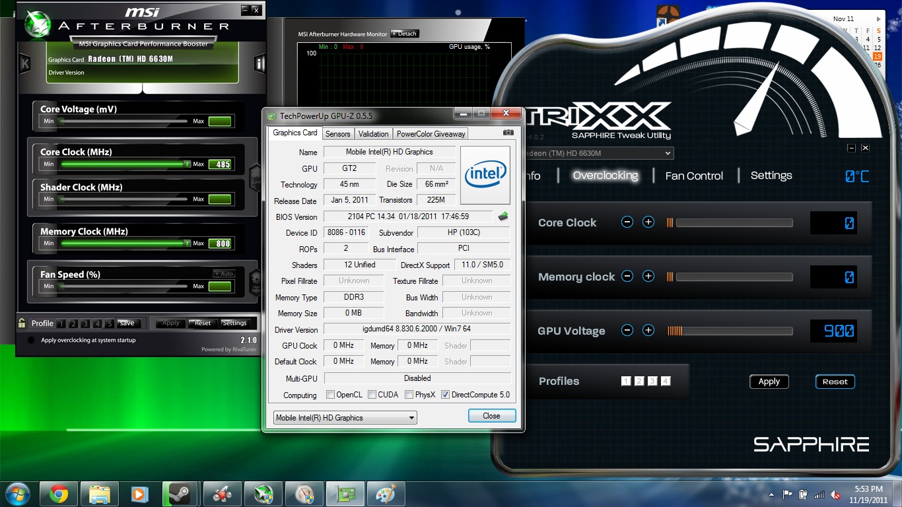Enable the OpenCL checkbox in GPU-Z
The height and width of the screenshot is (507, 902).
point(331,395)
